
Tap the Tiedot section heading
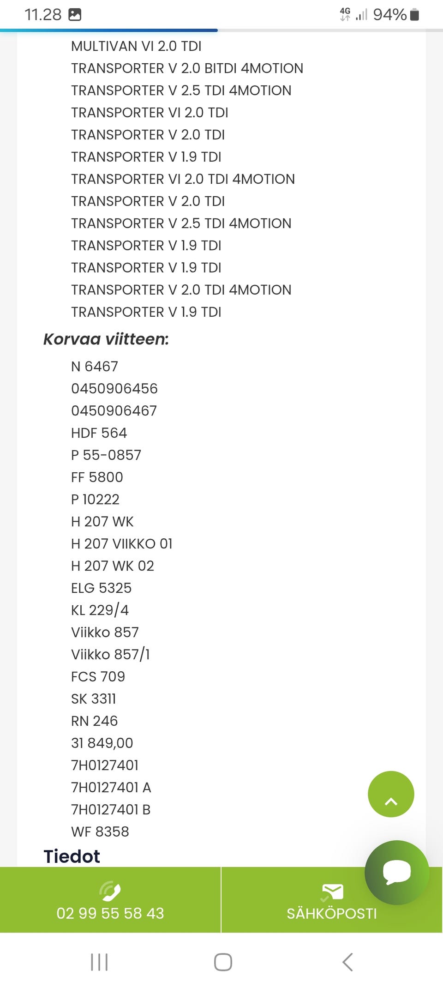(72, 856)
